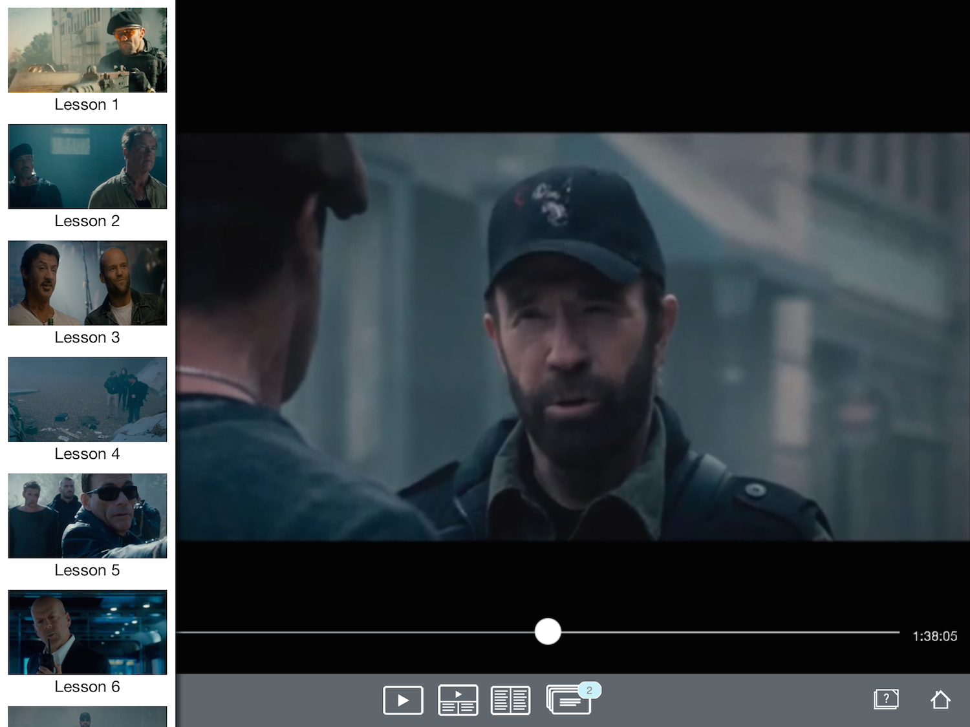Open the help question-mark icon
Image resolution: width=970 pixels, height=727 pixels.
(x=886, y=699)
